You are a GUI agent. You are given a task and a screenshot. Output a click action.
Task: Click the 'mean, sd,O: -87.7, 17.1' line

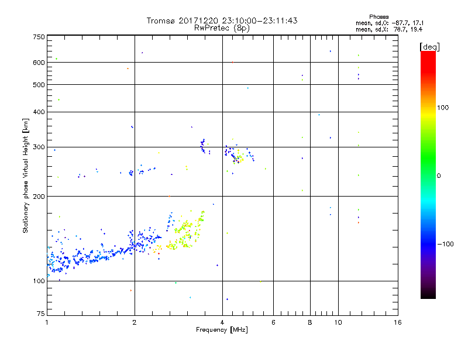pos(390,23)
